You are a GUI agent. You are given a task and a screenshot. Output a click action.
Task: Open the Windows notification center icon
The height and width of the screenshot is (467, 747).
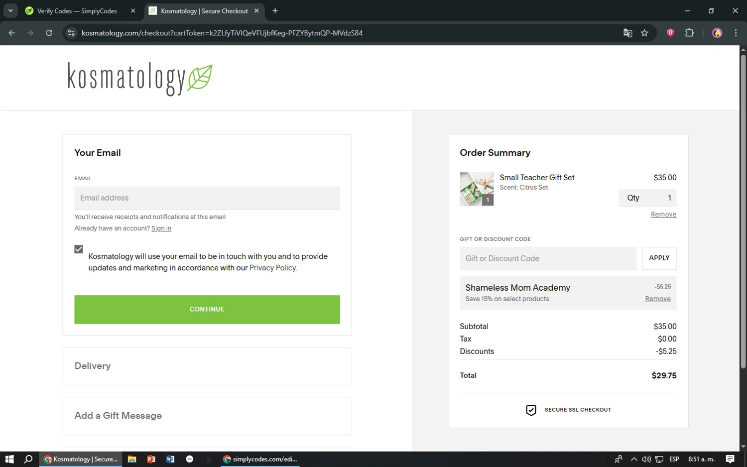tap(730, 459)
